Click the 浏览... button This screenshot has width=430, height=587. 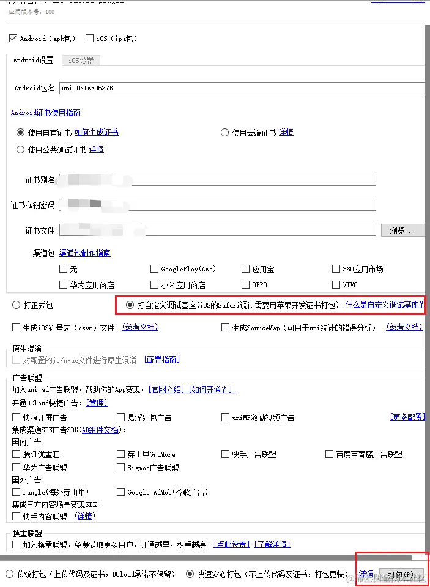402,231
